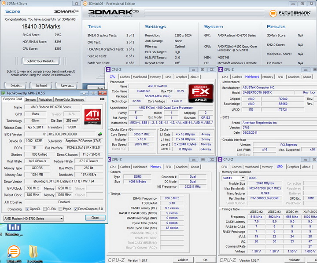The height and width of the screenshot is (263, 317).
Task: Click the GPU-Z title bar icon
Action: [x=3, y=93]
